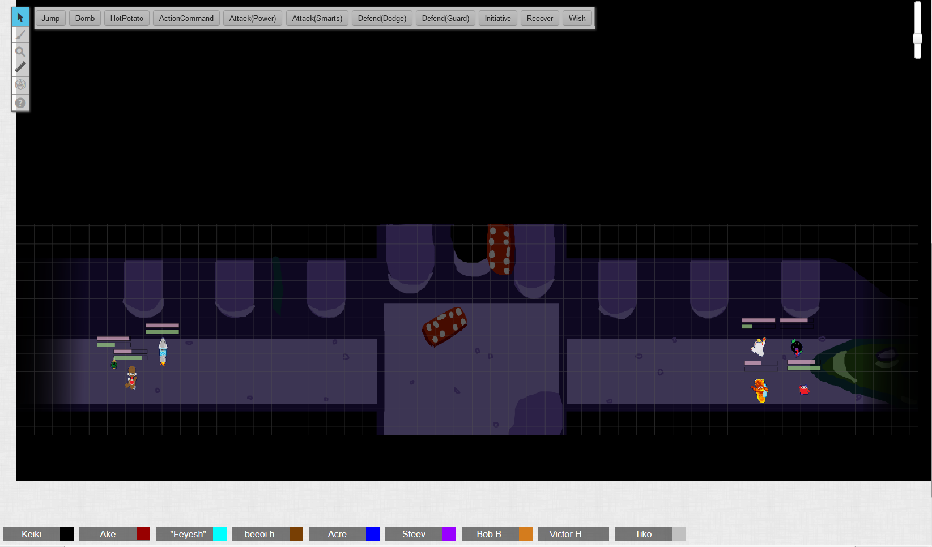Screen dimensions: 932x547
Task: Adjust the zoom slider handle
Action: (x=917, y=39)
